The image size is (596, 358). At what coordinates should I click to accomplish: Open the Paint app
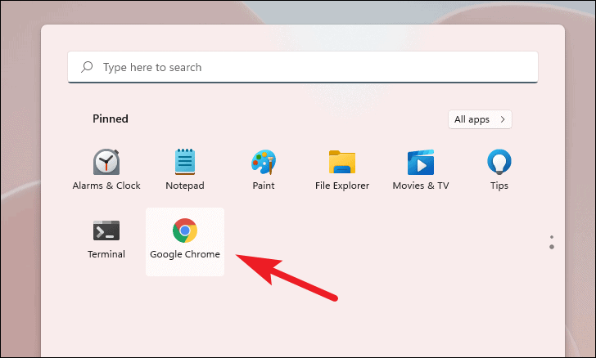(x=264, y=169)
